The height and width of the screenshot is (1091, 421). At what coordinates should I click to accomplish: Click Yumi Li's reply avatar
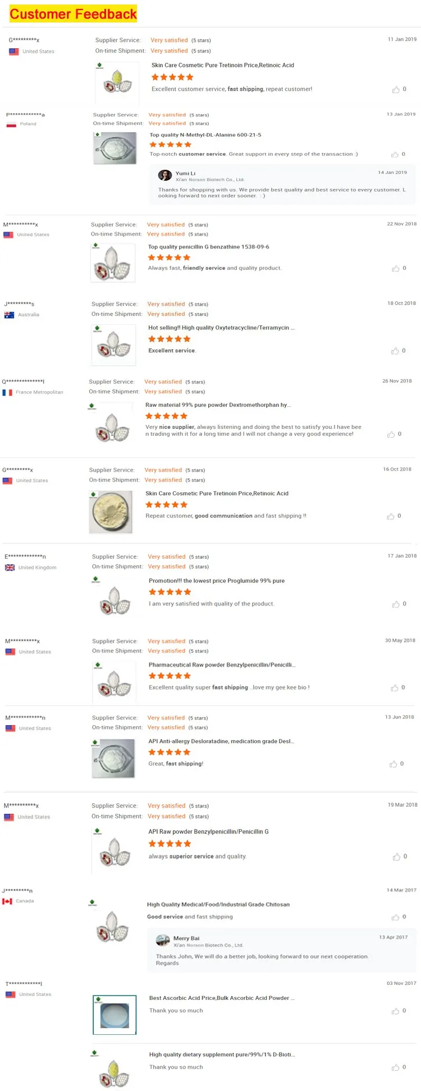coord(165,175)
